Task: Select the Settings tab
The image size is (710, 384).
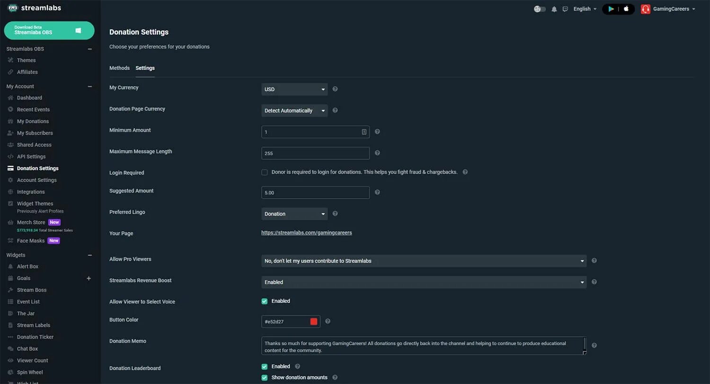Action: [145, 68]
